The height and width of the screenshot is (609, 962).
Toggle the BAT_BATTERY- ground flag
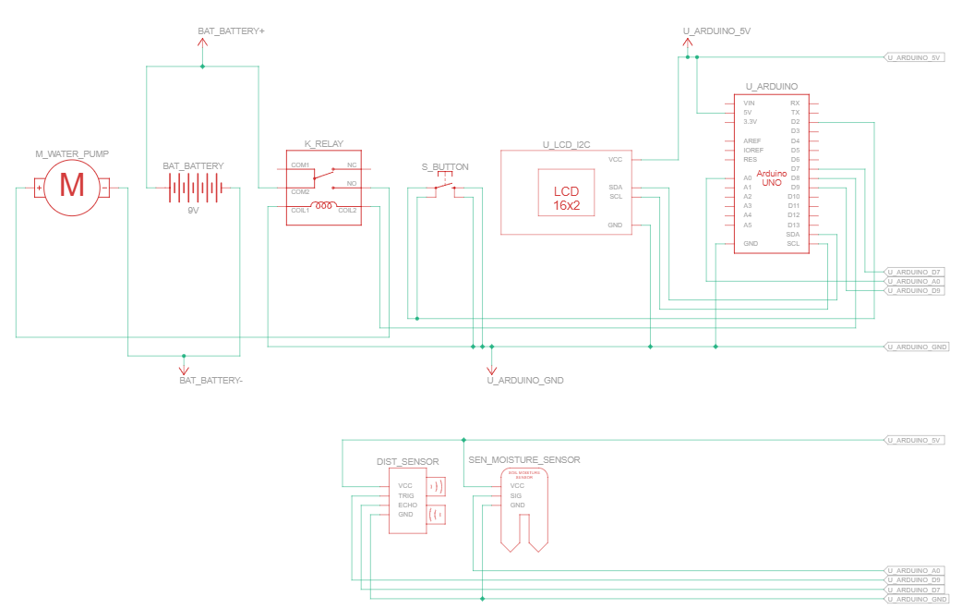(185, 368)
